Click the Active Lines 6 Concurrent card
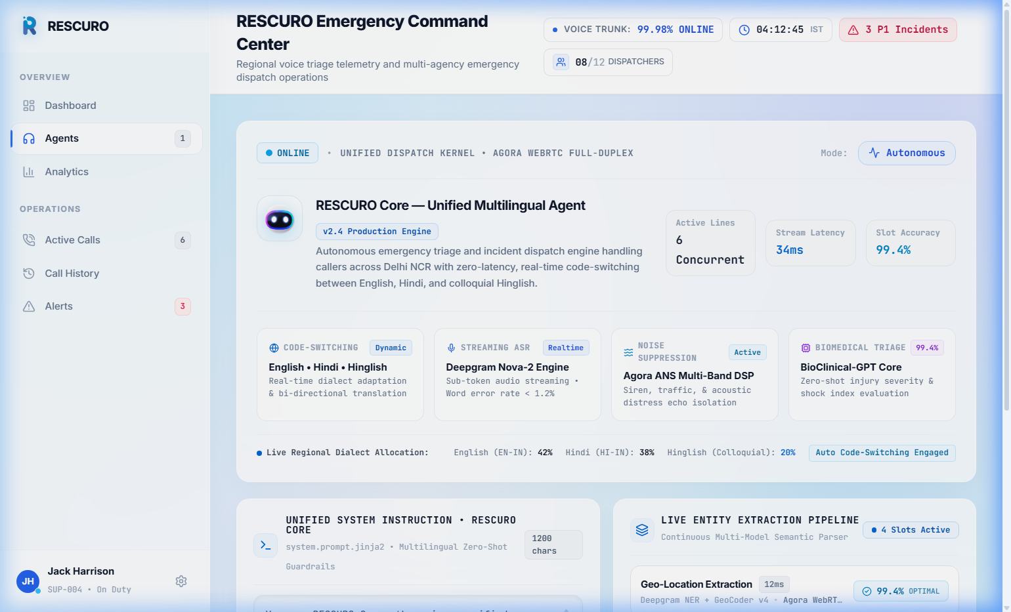 click(x=710, y=243)
